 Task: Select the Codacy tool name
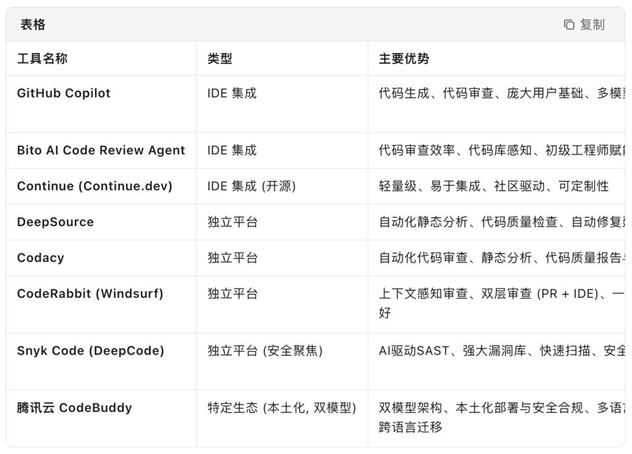pos(40,258)
